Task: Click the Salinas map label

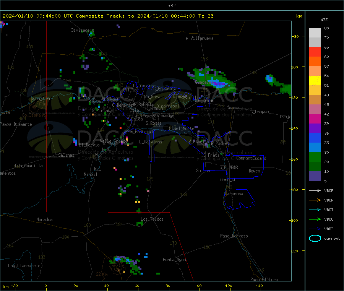Action: (66, 155)
